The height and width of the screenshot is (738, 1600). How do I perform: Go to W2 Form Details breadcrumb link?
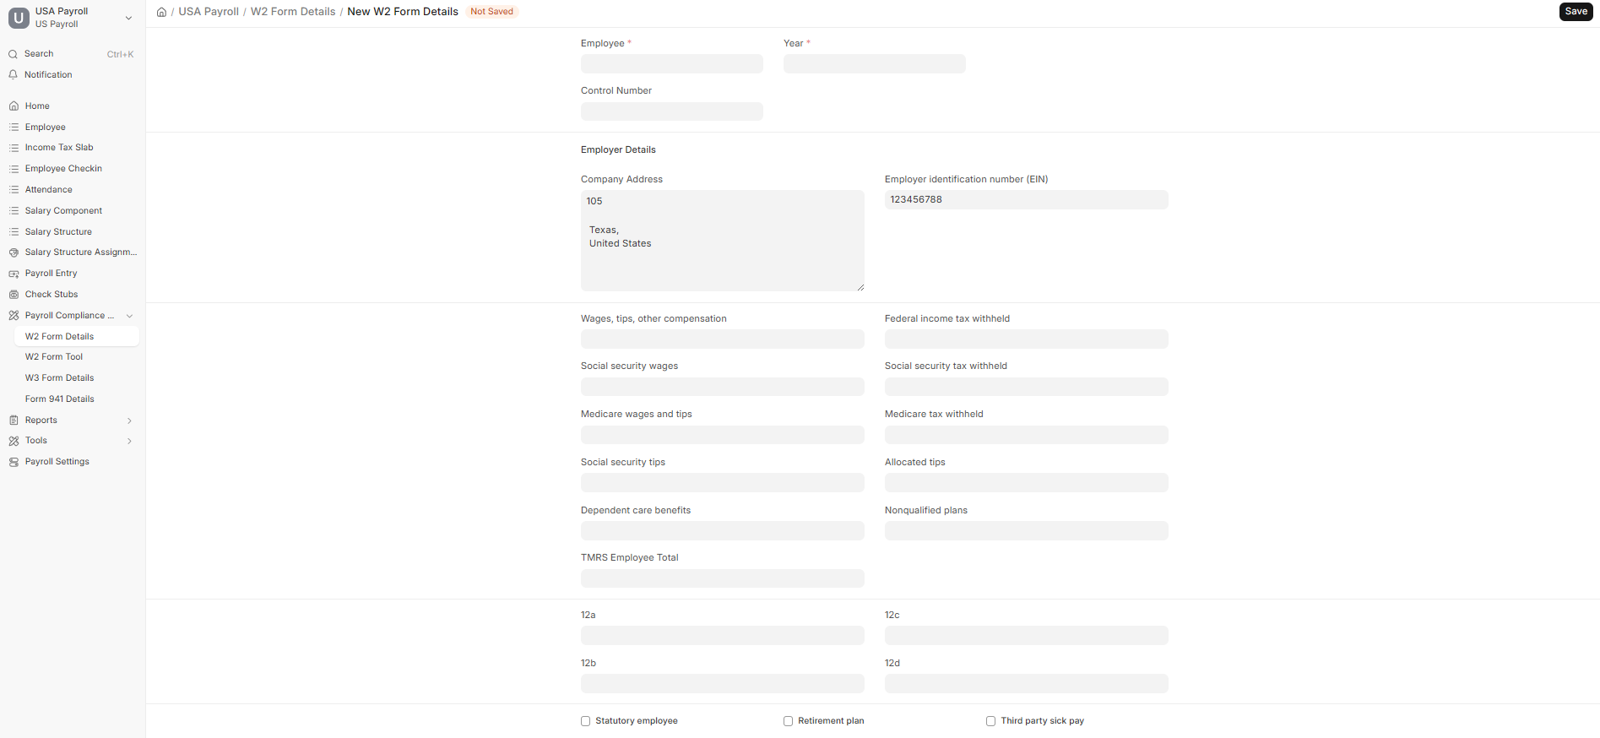(x=293, y=12)
